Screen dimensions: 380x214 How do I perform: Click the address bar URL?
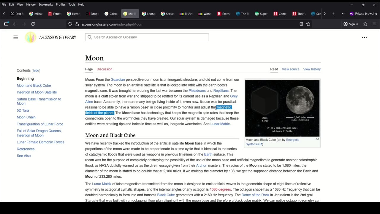click(112, 24)
